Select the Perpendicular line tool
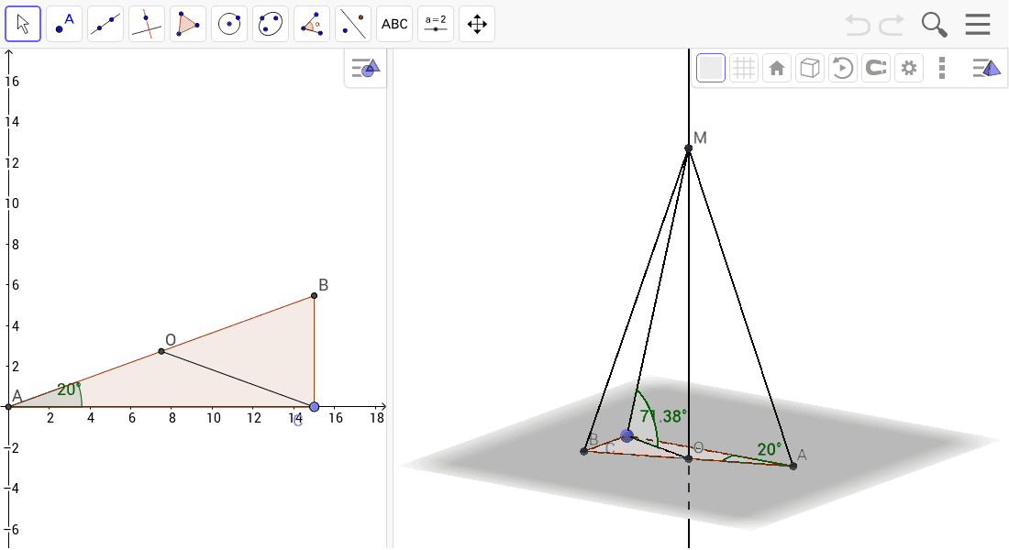The image size is (1009, 550). tap(147, 25)
